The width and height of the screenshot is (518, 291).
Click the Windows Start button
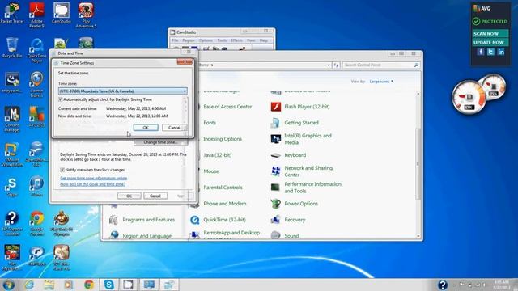tap(8, 285)
